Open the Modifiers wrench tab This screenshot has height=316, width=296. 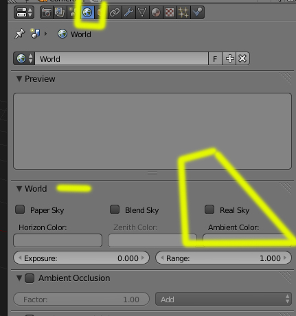128,12
